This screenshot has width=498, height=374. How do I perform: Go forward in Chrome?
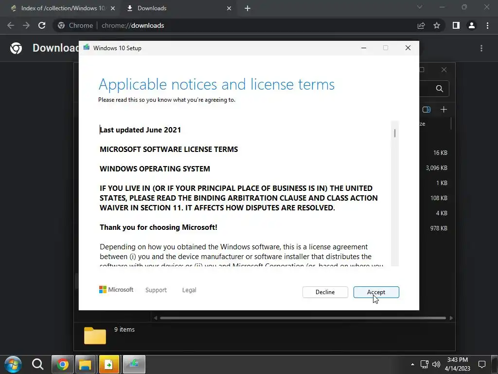tap(26, 25)
